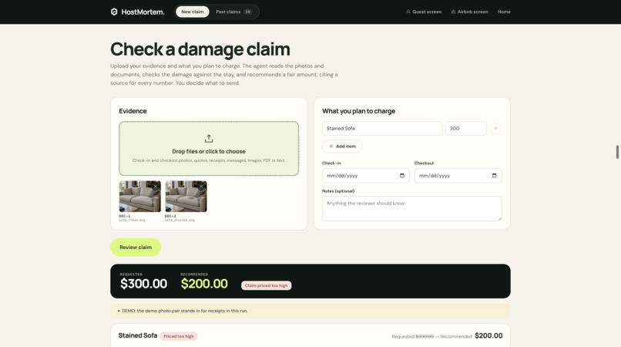Click the Check a damage claim heading

click(200, 49)
